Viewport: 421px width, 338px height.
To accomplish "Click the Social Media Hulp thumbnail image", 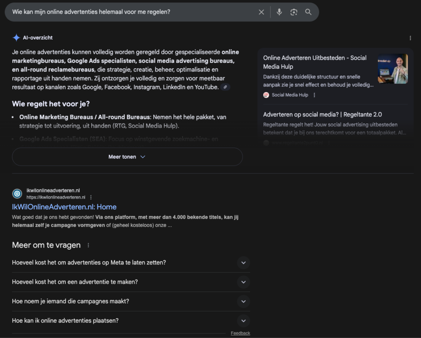I will point(393,69).
